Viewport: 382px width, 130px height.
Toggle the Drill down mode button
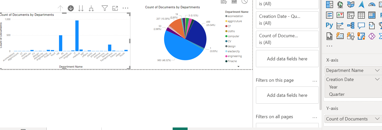[71, 8]
